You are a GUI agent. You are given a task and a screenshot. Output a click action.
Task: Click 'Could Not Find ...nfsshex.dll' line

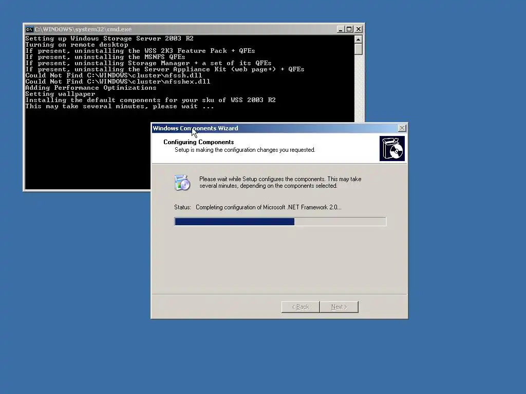tap(118, 82)
